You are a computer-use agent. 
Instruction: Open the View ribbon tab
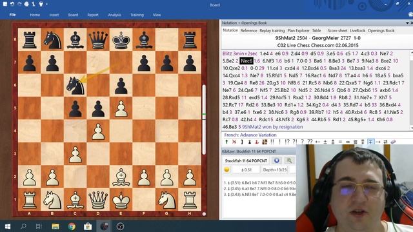pyautogui.click(x=157, y=15)
